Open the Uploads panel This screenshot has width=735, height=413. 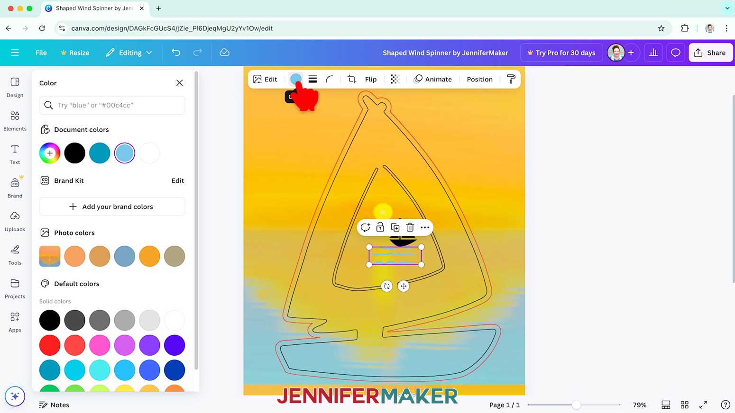(15, 222)
